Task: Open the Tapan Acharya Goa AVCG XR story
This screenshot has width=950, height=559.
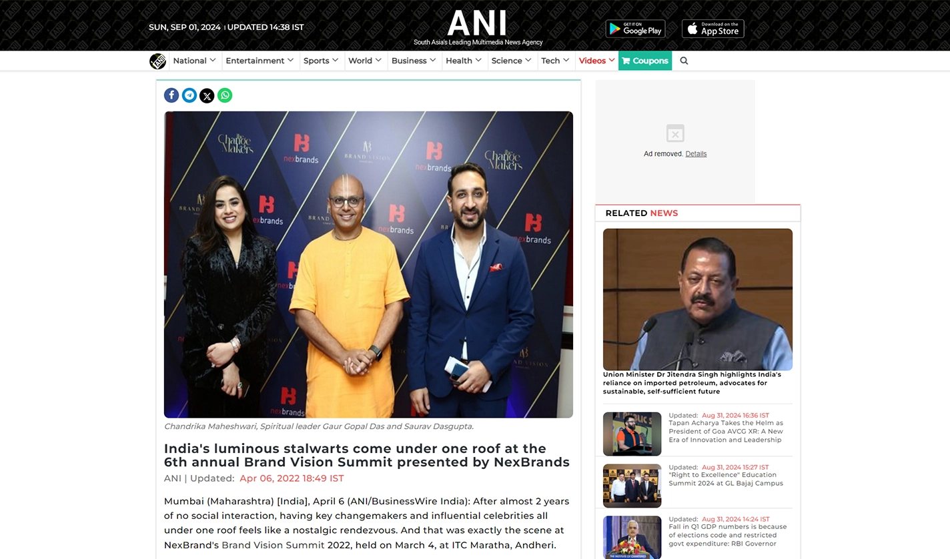Action: (x=726, y=432)
